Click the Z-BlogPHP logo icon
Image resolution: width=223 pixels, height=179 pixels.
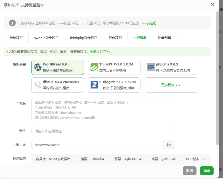(94, 85)
